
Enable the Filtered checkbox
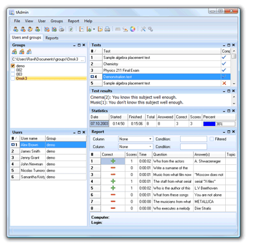pyautogui.click(x=212, y=139)
